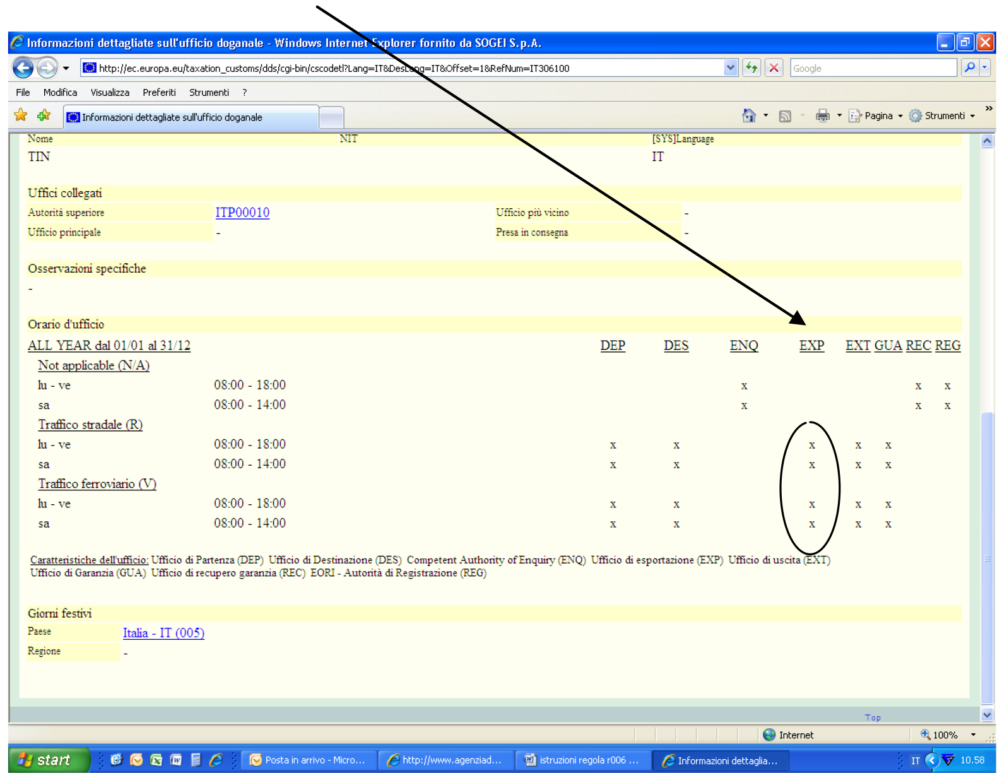Click the Windows start button
The width and height of the screenshot is (1002, 773).
45,760
